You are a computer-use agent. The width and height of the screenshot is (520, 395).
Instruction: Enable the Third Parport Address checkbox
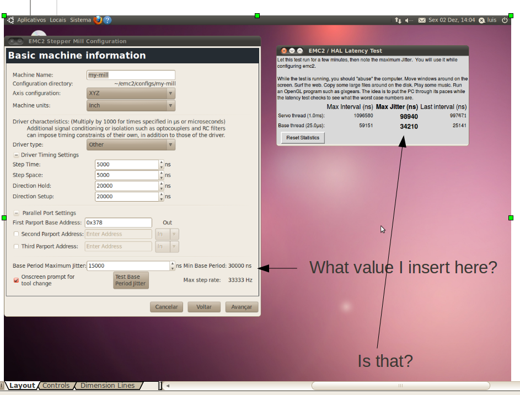tap(16, 246)
